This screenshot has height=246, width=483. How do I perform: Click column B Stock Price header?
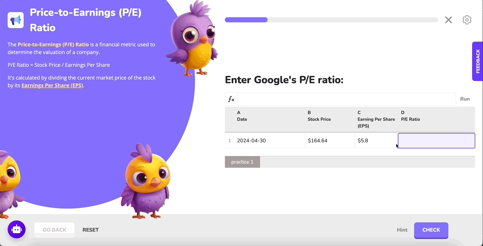(x=330, y=119)
